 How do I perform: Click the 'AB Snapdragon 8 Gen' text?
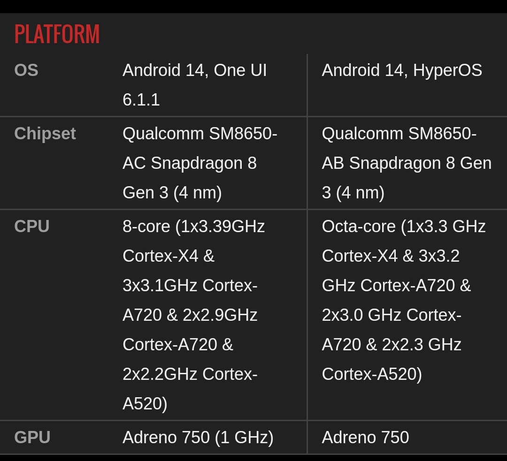tap(407, 163)
